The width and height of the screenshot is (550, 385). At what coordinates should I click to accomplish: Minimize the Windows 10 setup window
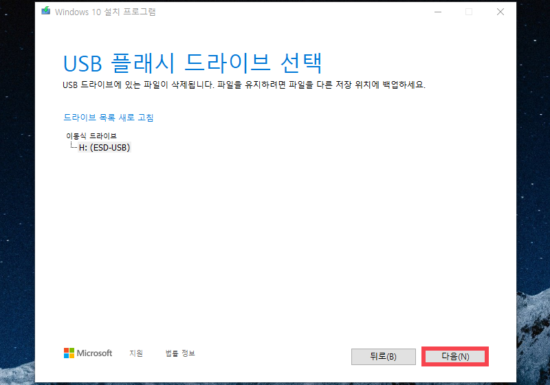pos(438,12)
